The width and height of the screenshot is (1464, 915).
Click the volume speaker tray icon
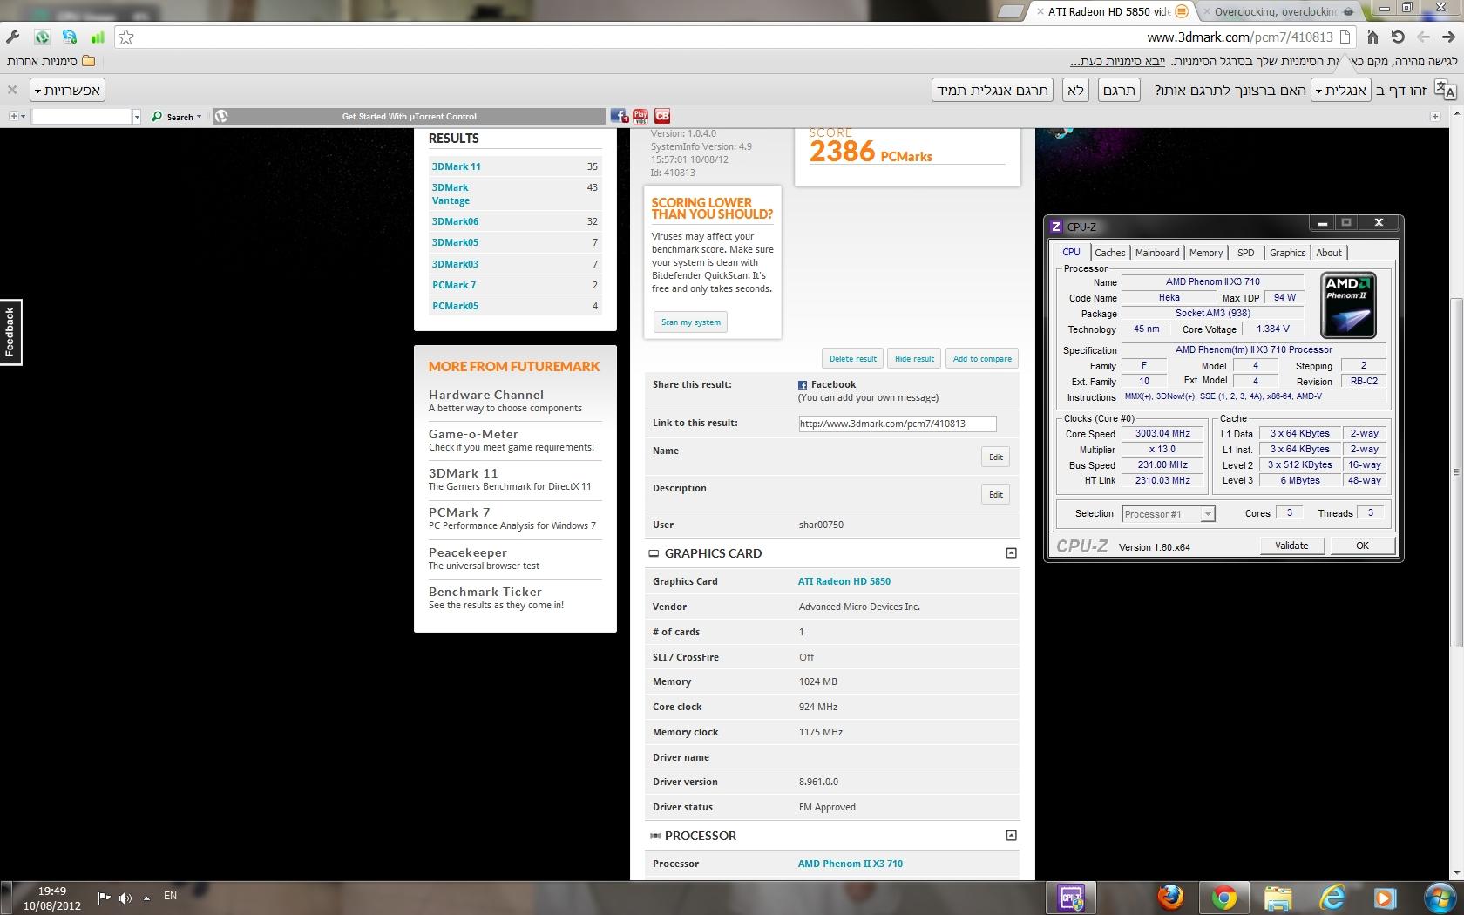125,897
